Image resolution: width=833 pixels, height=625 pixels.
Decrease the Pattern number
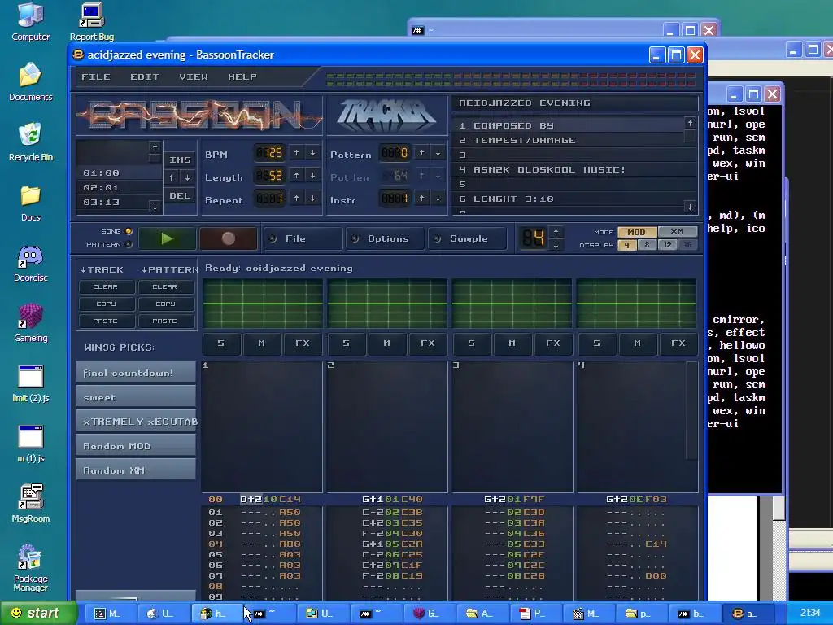point(438,153)
